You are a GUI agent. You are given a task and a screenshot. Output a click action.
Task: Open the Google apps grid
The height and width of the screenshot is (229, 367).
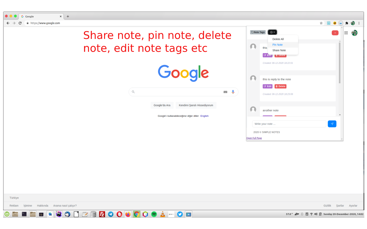346,33
